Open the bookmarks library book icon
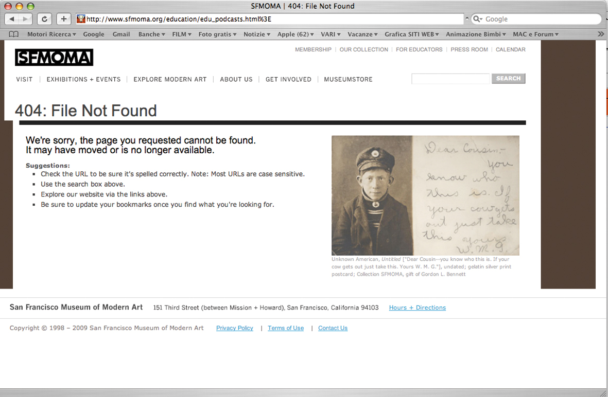608x397 pixels. click(13, 34)
